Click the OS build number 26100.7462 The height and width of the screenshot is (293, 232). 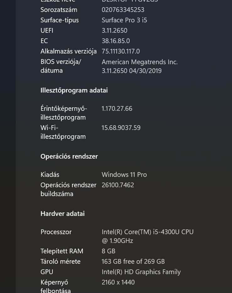click(118, 185)
